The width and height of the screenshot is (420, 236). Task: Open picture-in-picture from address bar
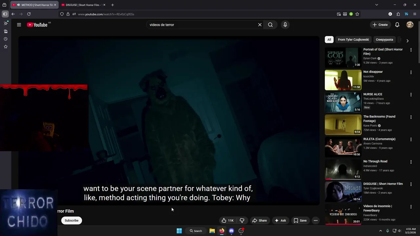[x=339, y=14]
